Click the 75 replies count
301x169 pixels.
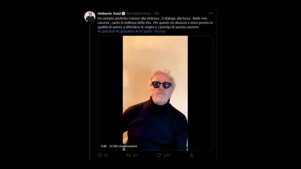tap(105, 155)
